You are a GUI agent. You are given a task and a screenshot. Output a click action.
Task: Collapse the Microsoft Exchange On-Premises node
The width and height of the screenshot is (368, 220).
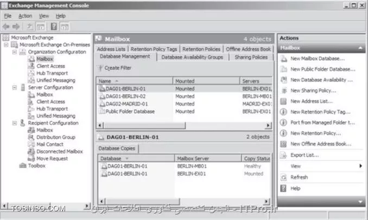coord(6,44)
